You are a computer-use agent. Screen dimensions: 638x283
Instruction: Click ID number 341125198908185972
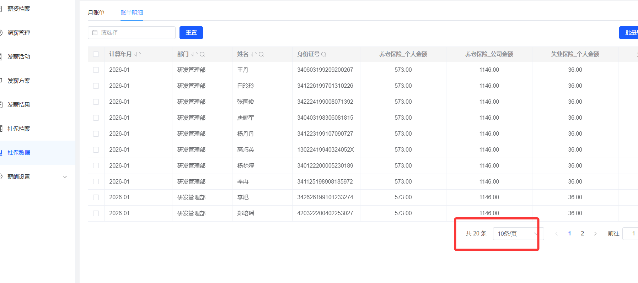pos(325,182)
